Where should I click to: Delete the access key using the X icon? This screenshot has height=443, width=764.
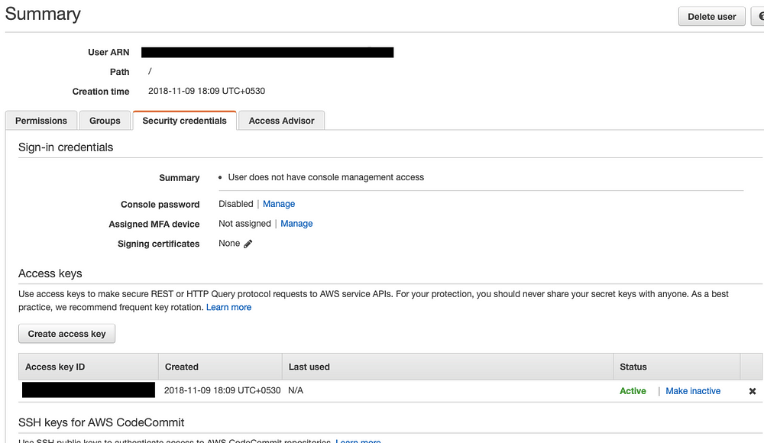[x=752, y=391]
